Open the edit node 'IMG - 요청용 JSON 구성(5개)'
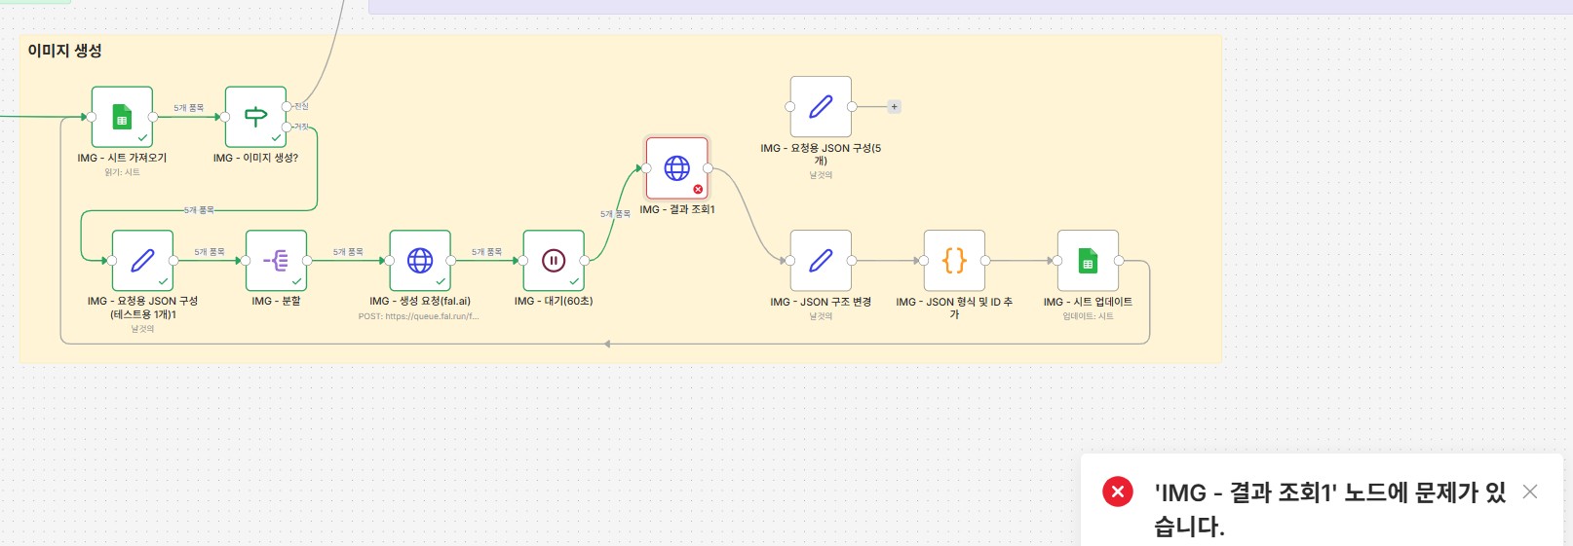 (821, 107)
